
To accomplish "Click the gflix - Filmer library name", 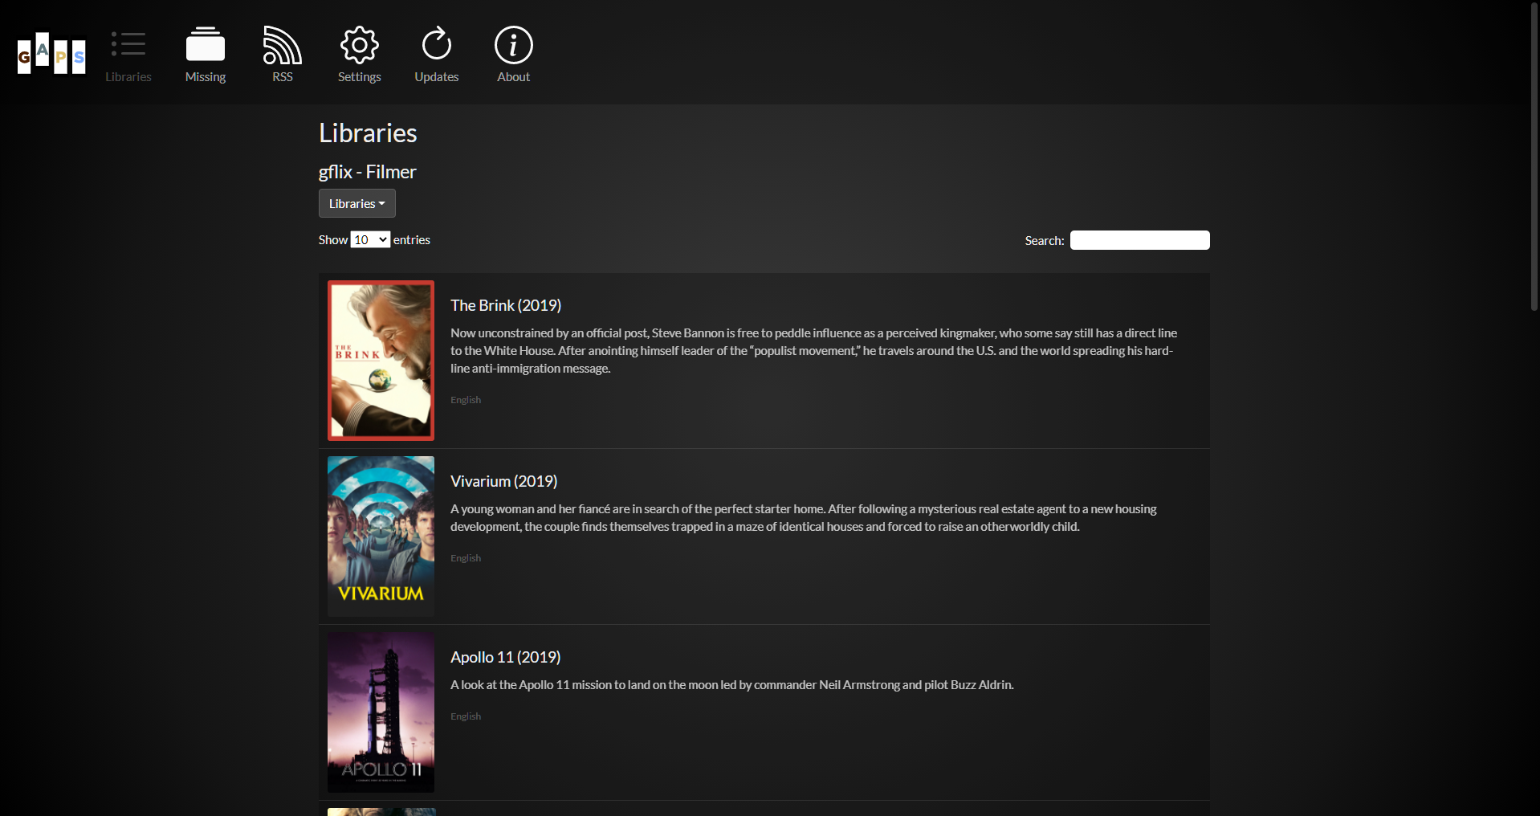I will [367, 172].
